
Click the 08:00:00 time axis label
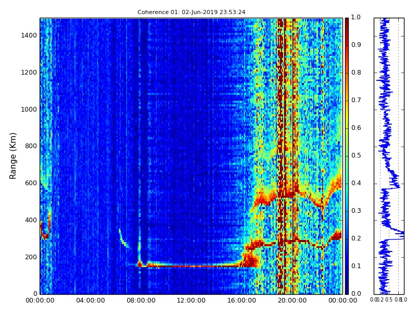(x=141, y=300)
